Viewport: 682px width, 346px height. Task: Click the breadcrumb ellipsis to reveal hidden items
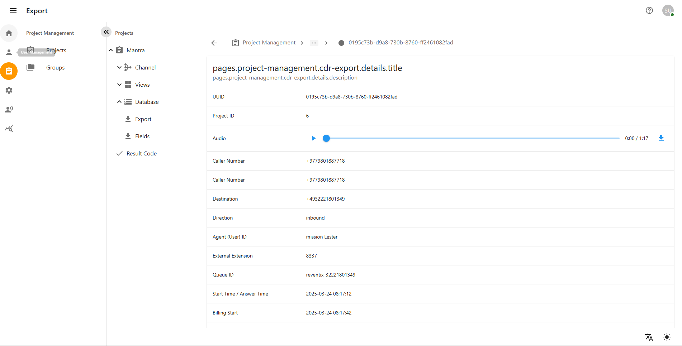click(314, 43)
